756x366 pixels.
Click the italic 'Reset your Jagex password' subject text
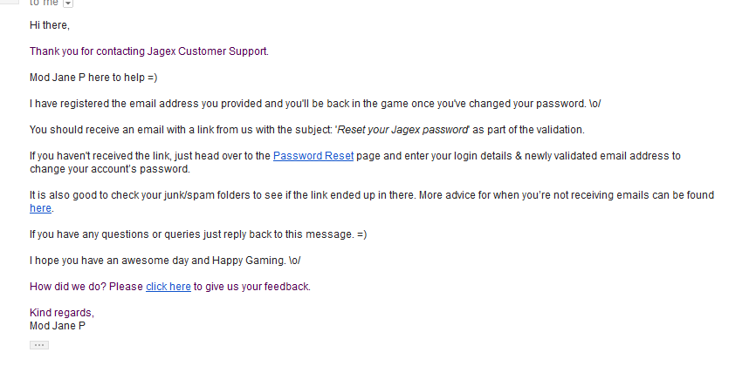(x=402, y=130)
